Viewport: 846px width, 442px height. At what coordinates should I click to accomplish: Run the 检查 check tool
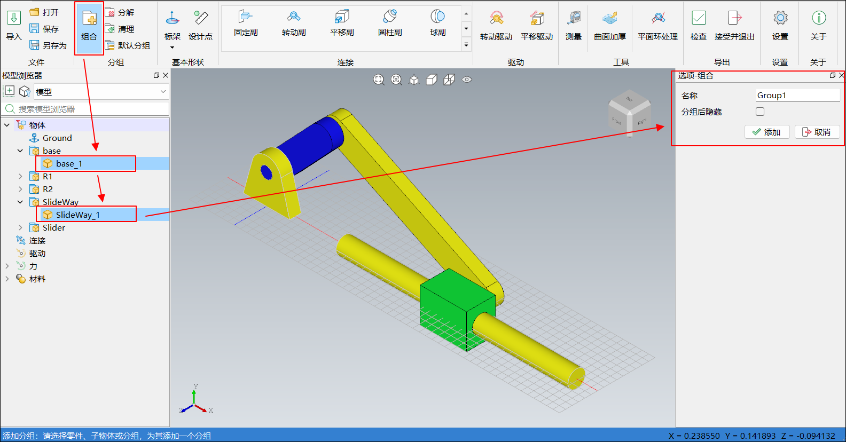699,27
